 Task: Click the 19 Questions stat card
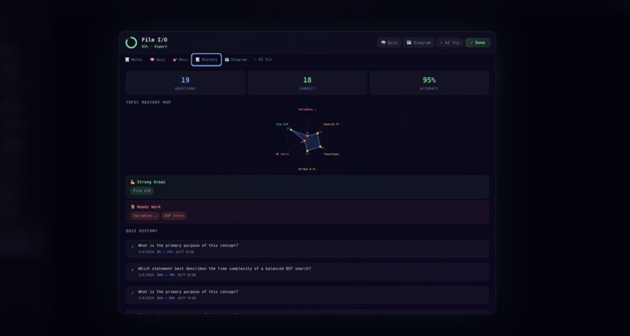click(x=185, y=83)
